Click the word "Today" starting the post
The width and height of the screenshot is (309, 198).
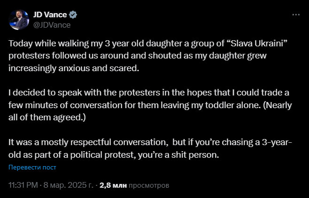coord(20,43)
